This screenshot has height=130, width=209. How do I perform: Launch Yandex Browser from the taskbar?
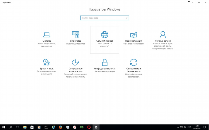click(75, 127)
